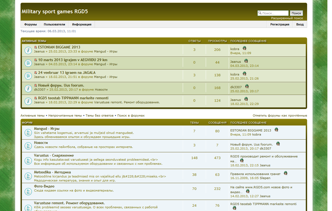Open the Вход login page

pos(300,24)
